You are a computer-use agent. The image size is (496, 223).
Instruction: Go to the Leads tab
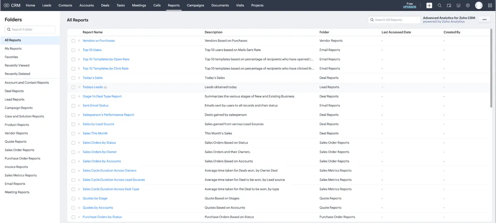[x=47, y=5]
